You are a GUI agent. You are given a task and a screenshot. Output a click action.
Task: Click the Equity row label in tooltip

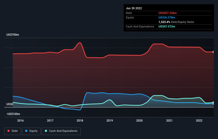[x=130, y=17]
